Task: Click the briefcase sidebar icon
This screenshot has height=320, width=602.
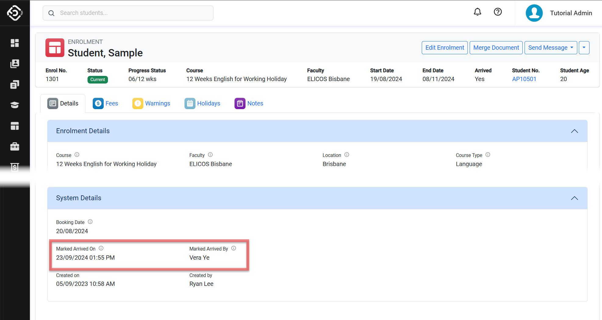Action: click(x=15, y=147)
